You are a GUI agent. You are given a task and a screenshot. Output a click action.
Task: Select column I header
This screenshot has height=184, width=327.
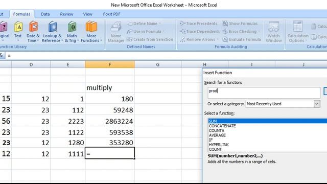251,65
